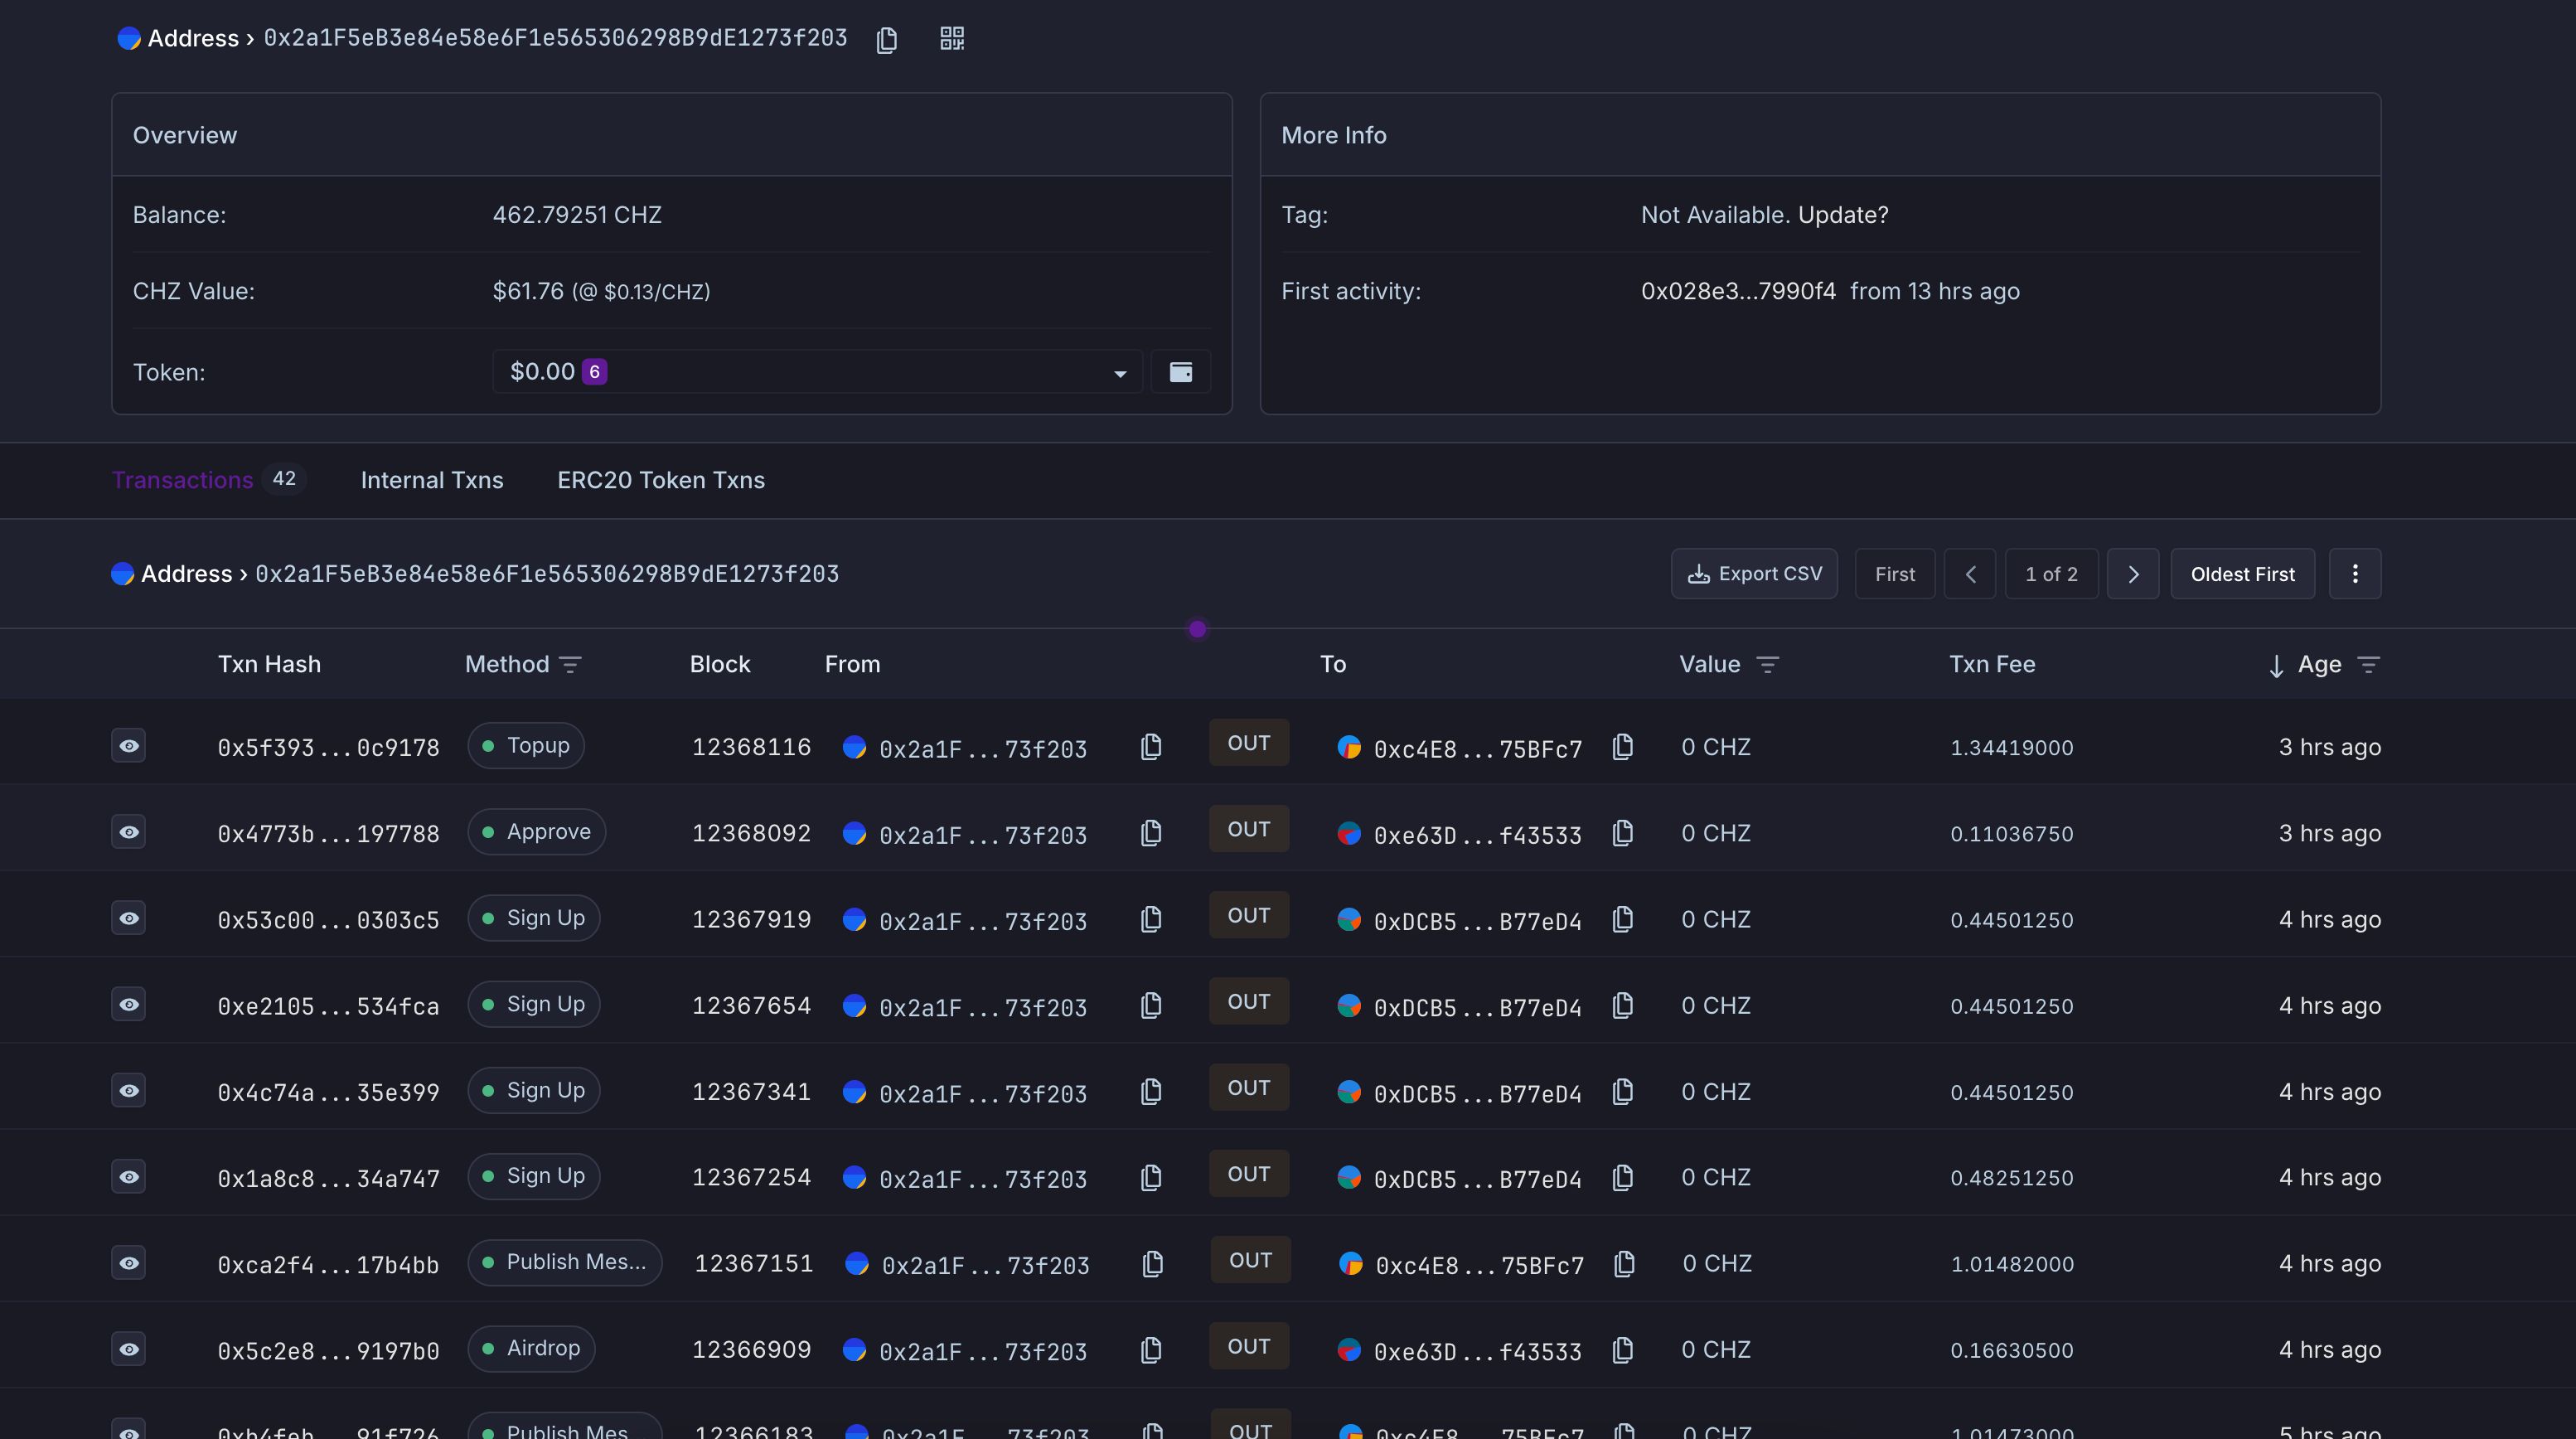The width and height of the screenshot is (2576, 1439).
Task: Go to previous page with left chevron
Action: click(1970, 574)
